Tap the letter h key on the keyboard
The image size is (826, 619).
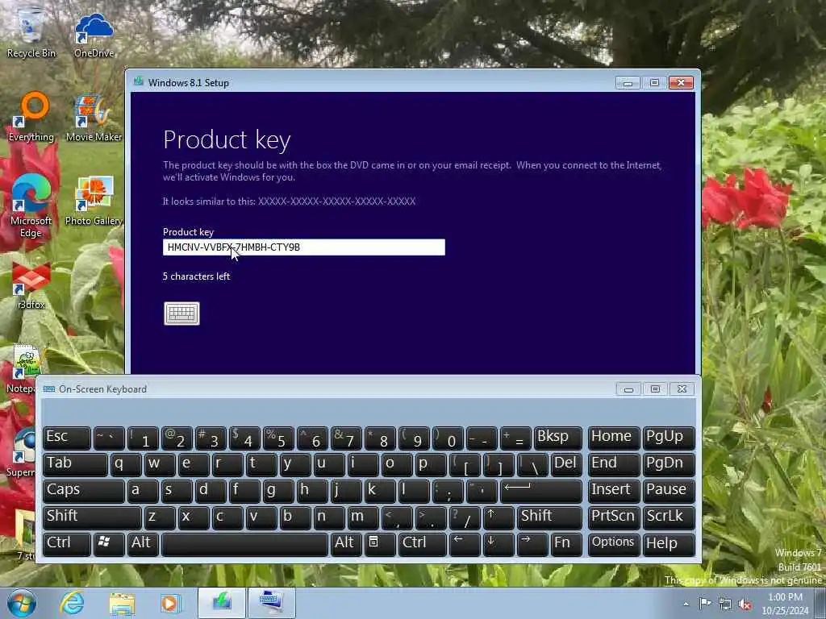click(312, 491)
